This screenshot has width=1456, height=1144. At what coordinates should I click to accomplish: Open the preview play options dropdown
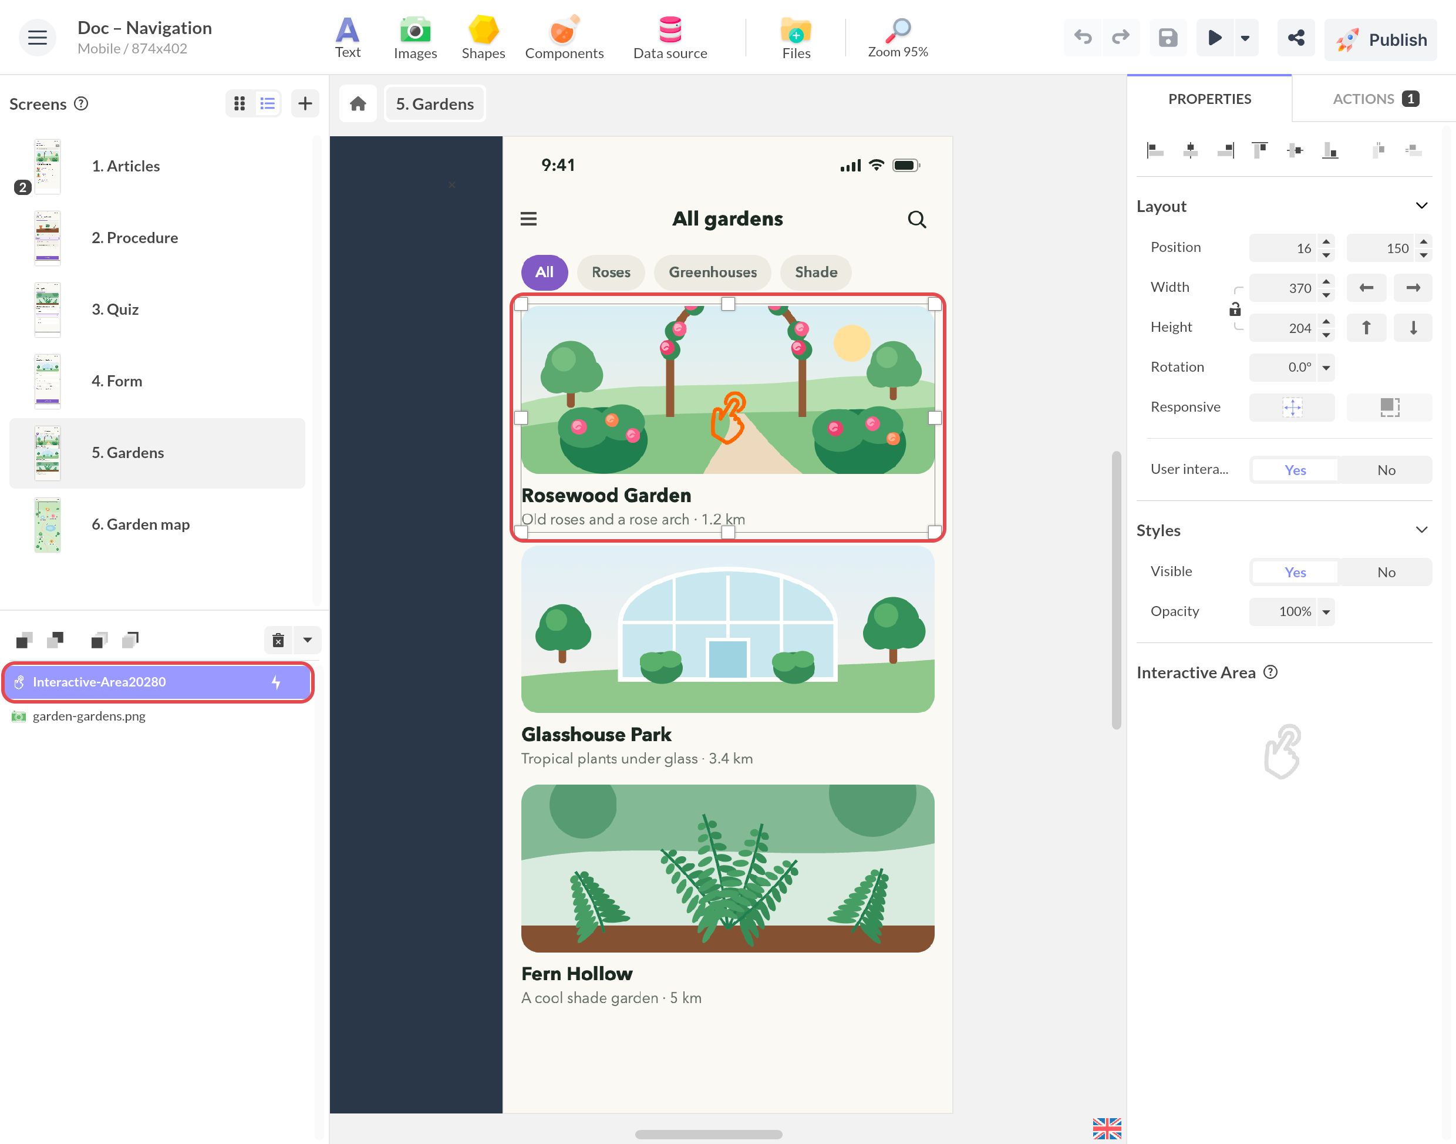tap(1245, 38)
